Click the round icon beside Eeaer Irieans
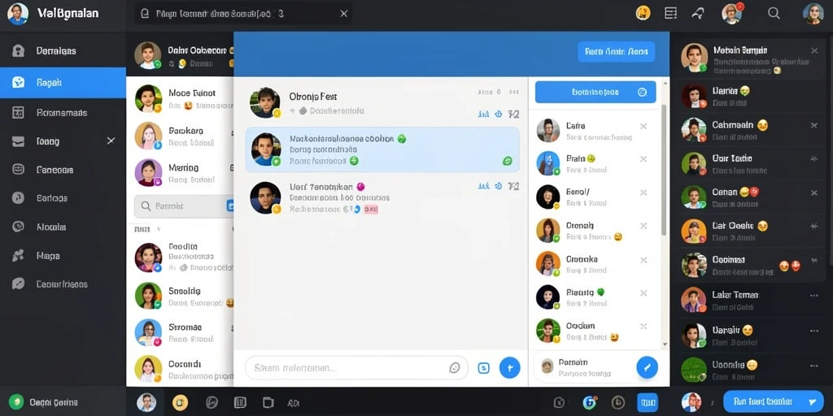The image size is (833, 416). (18, 284)
